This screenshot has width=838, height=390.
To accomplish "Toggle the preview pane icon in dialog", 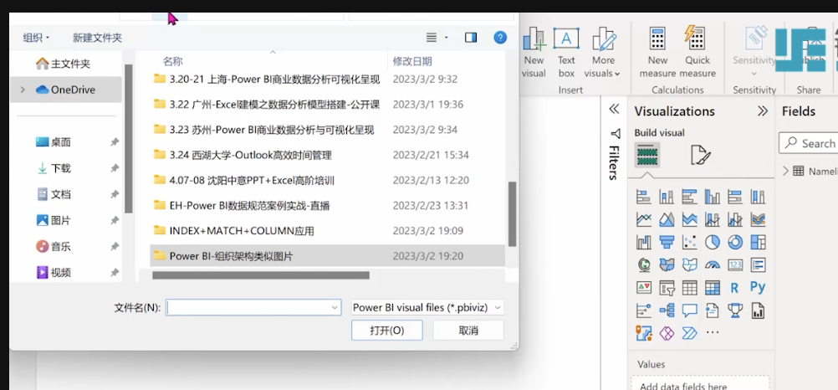I will pos(471,38).
